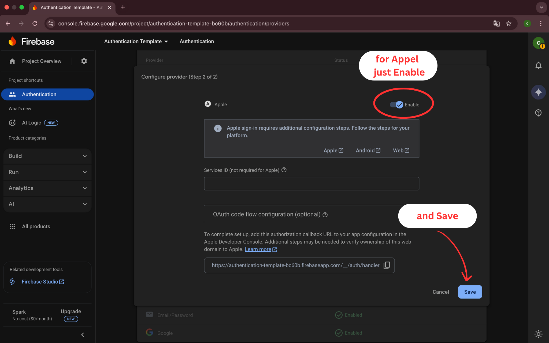Open the Gemini sparkle assistant icon
Image resolution: width=549 pixels, height=343 pixels.
[538, 92]
